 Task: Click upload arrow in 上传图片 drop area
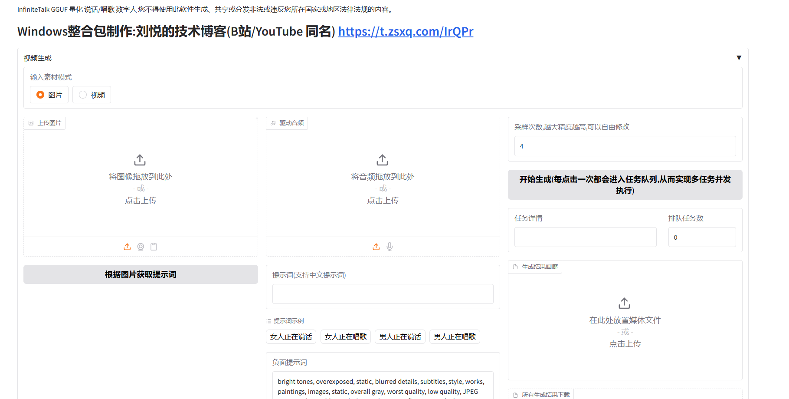pyautogui.click(x=140, y=160)
